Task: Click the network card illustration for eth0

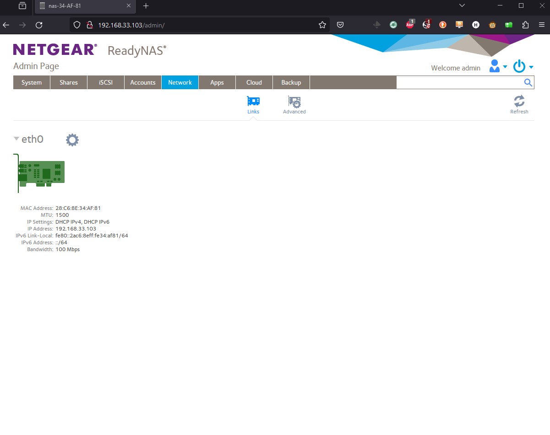Action: click(x=41, y=173)
